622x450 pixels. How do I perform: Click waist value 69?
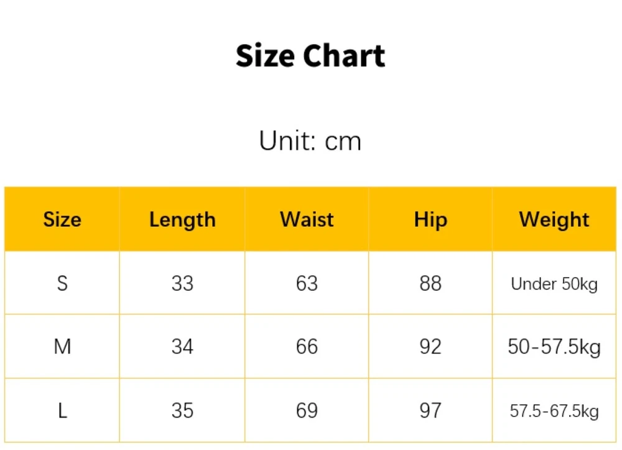point(307,410)
